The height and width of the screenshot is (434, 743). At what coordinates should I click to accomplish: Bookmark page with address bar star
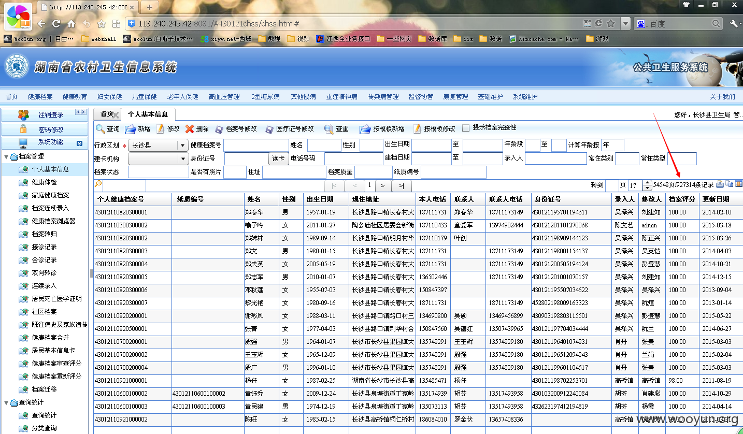pyautogui.click(x=611, y=23)
